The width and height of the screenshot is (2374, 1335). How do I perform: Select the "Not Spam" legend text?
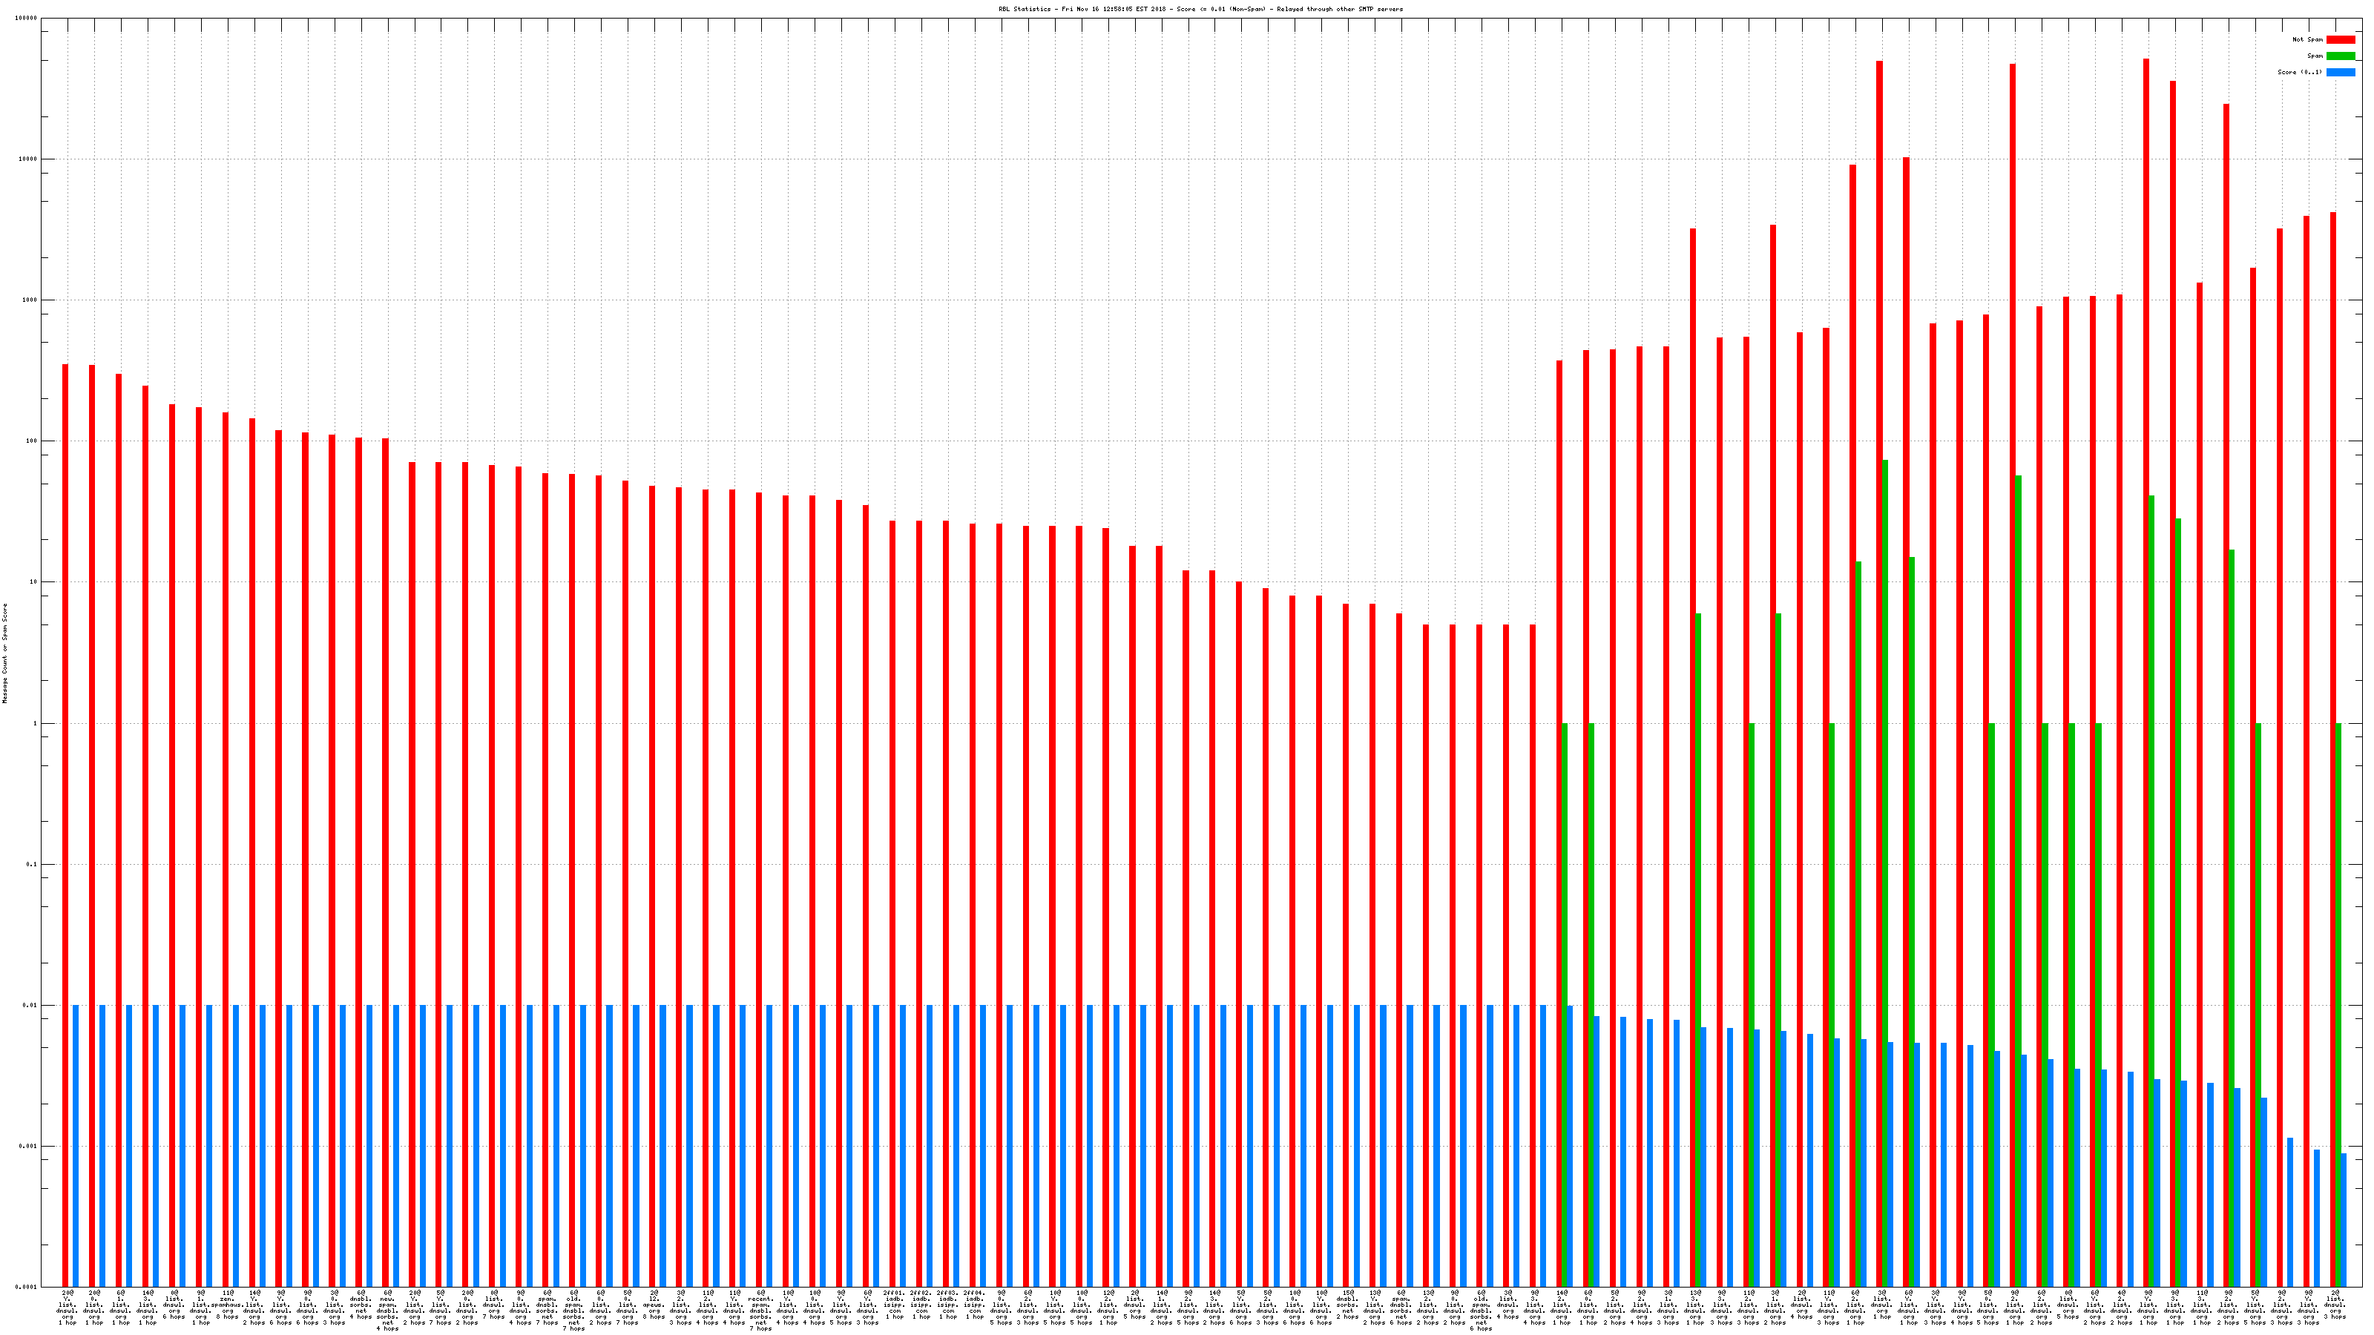click(x=2306, y=39)
